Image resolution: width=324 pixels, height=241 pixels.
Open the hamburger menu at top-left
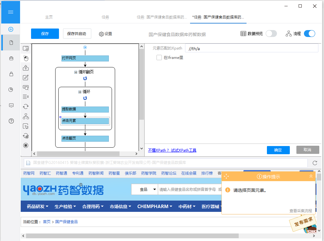coord(11,12)
